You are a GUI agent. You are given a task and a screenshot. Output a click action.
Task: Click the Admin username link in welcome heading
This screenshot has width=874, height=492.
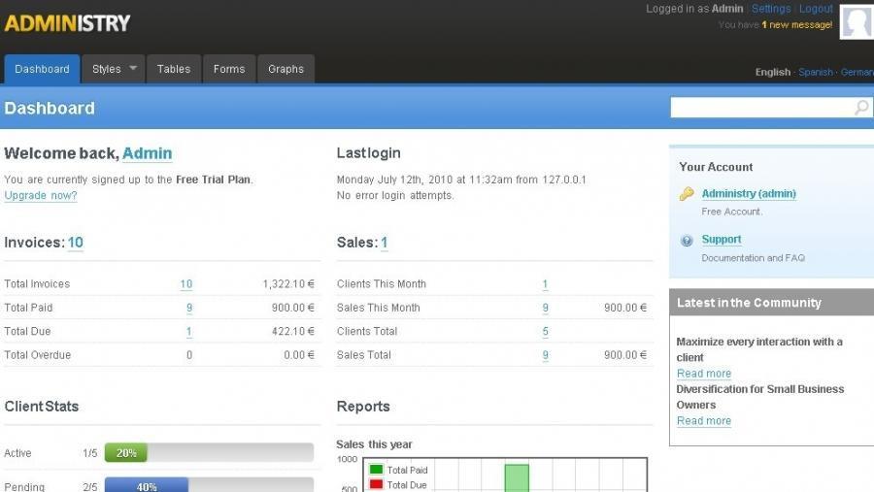coord(148,153)
